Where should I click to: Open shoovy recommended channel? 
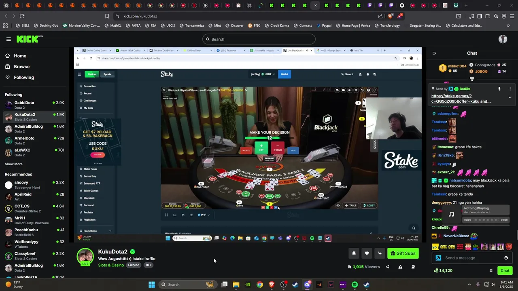point(34,185)
